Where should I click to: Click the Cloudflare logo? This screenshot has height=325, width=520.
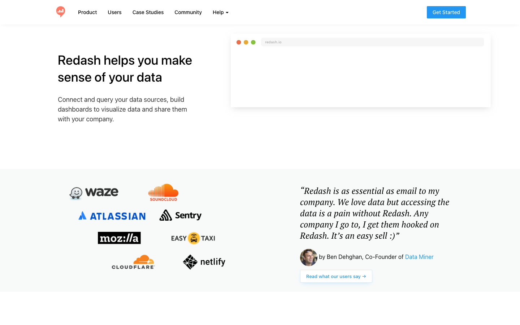[133, 262]
